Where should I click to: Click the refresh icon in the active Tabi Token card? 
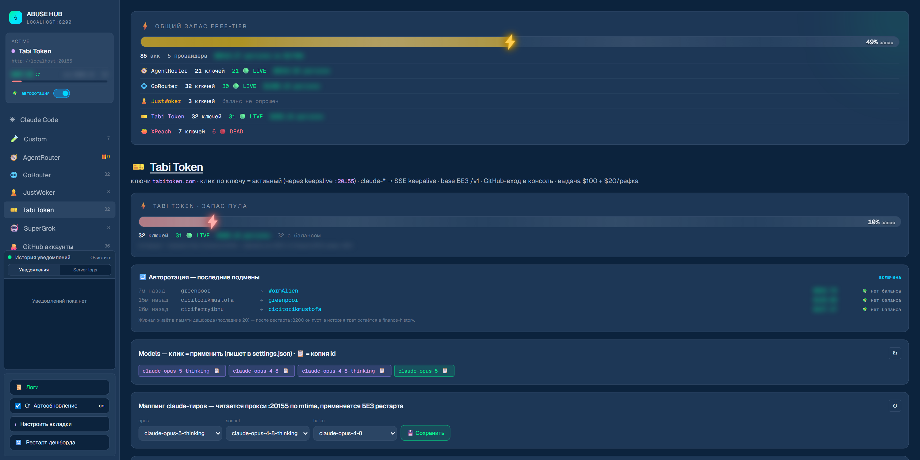[37, 74]
